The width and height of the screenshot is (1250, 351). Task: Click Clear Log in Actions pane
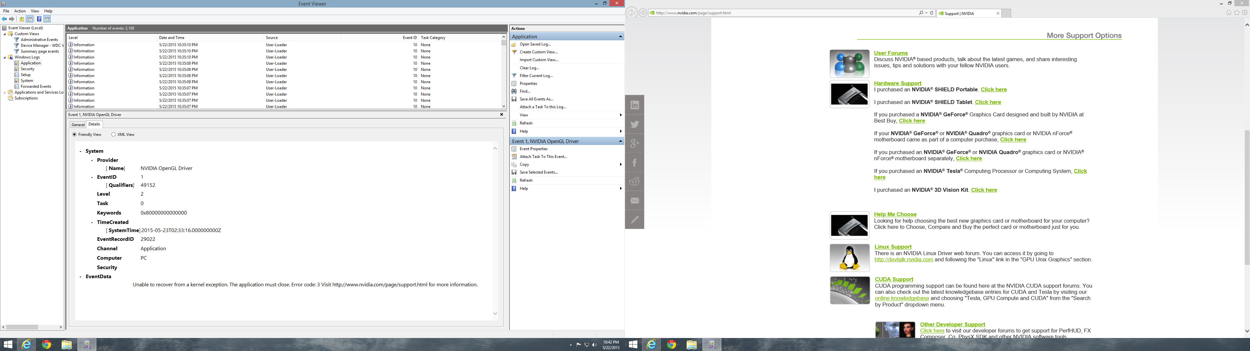pos(529,68)
